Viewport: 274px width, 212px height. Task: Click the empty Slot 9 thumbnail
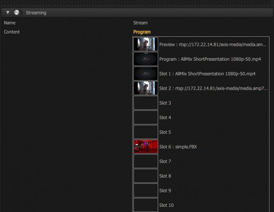pos(146,190)
